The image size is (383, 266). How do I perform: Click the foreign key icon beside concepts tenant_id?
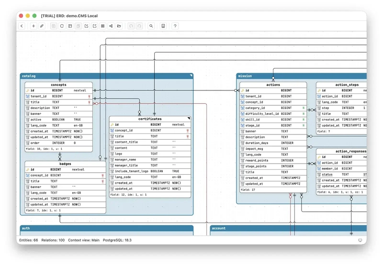28,96
